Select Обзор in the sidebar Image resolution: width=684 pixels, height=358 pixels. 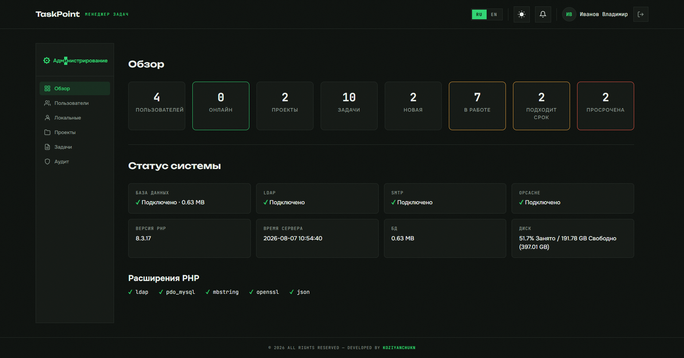click(x=75, y=88)
